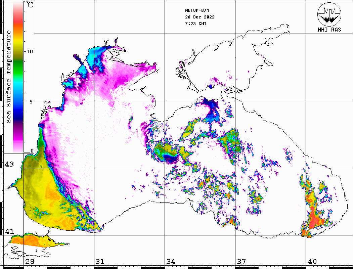Click the 'METOP-B/1' satellite label
The image size is (353, 269).
tap(197, 10)
